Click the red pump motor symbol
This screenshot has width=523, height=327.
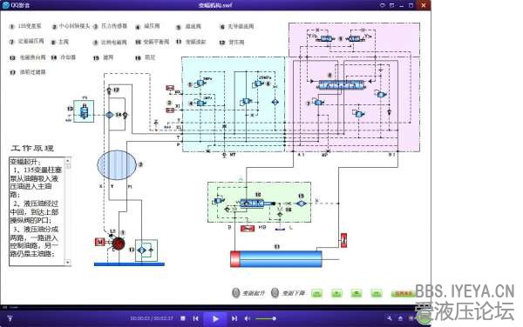[118, 244]
